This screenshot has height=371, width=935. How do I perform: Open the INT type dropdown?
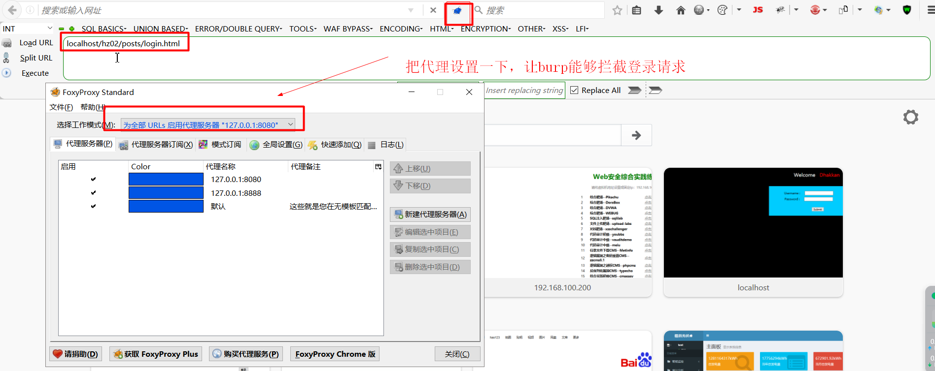pyautogui.click(x=27, y=29)
